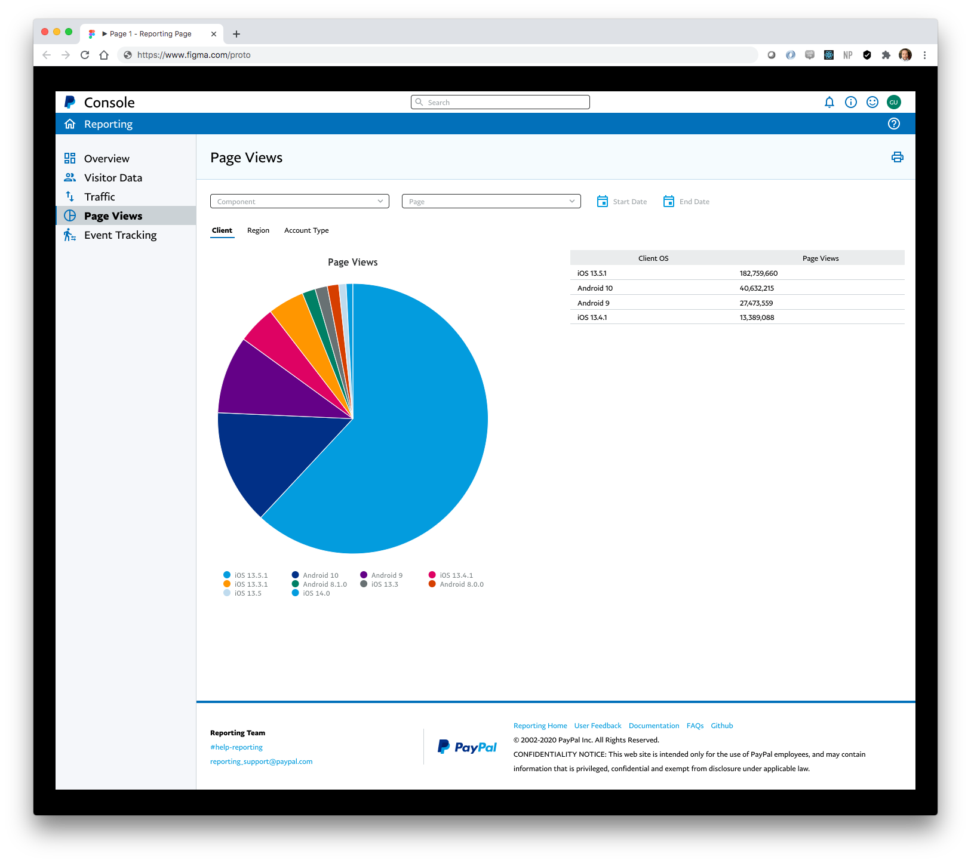The width and height of the screenshot is (971, 863).
Task: Open the Start Date calendar picker
Action: pos(603,201)
